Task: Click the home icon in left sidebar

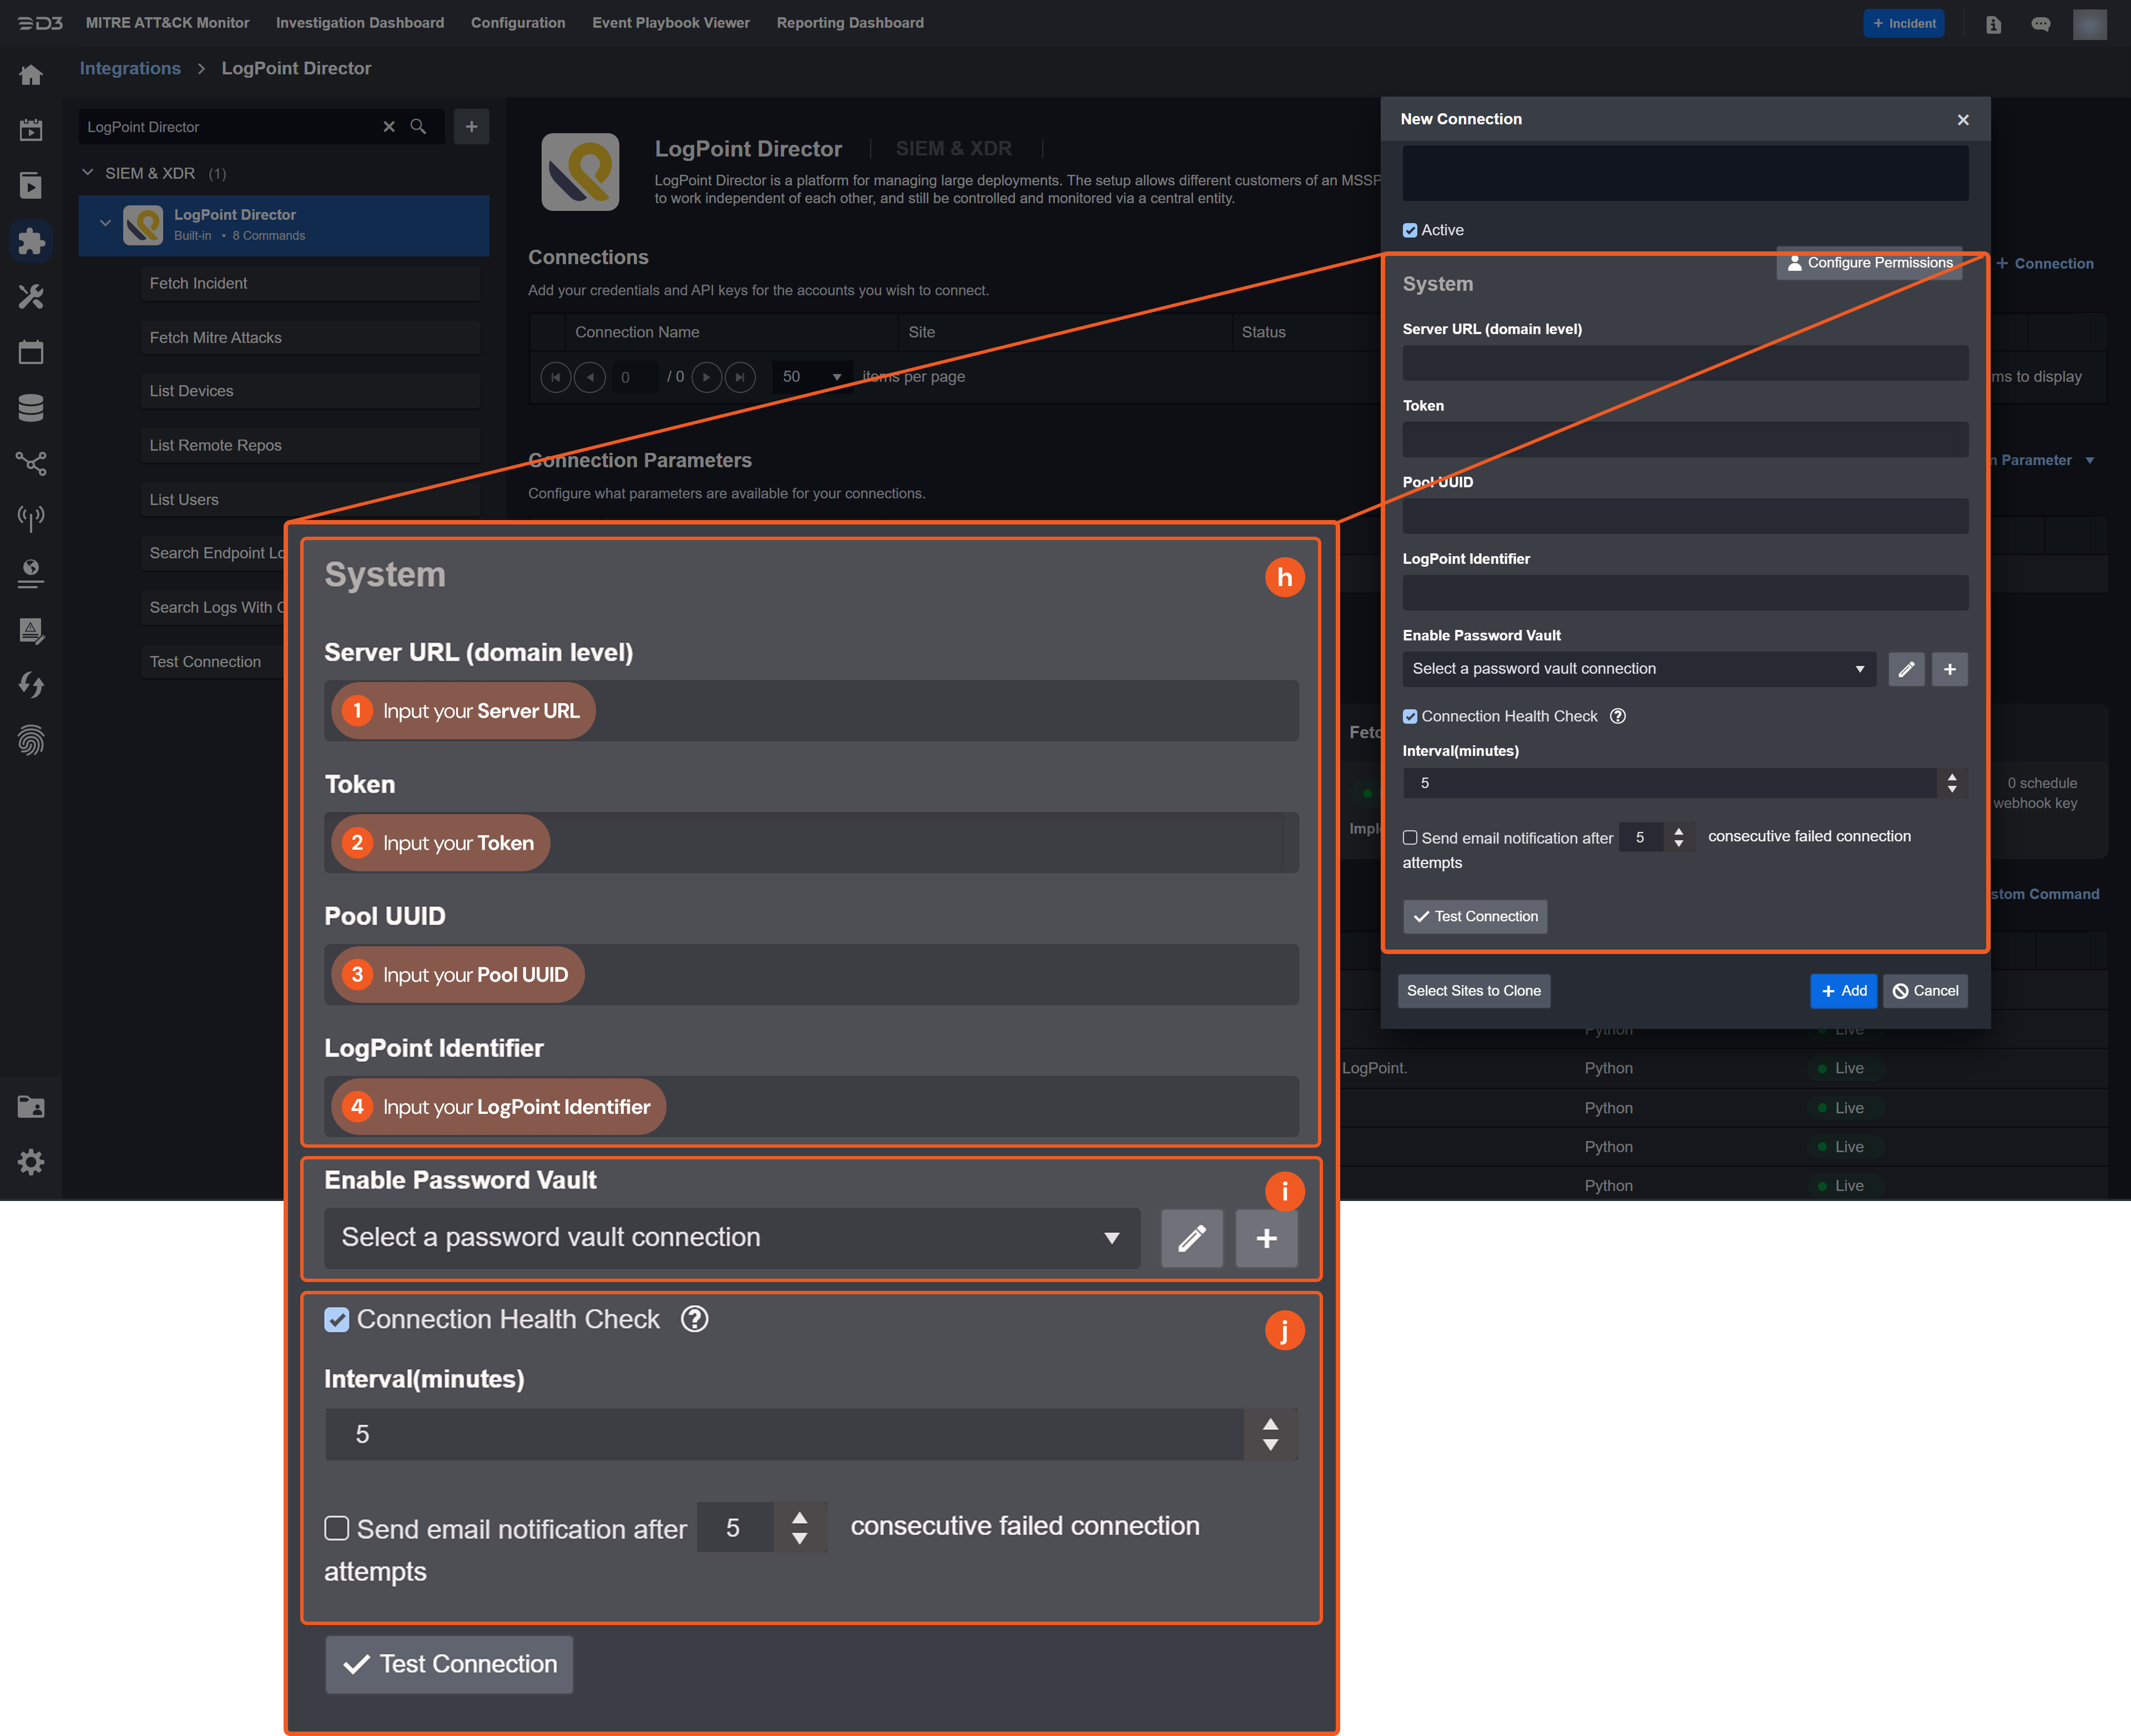Action: (x=31, y=75)
